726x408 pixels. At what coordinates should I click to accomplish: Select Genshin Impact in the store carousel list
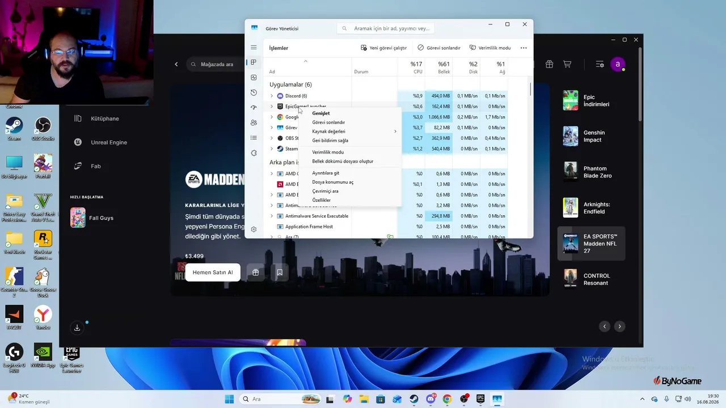click(x=592, y=137)
